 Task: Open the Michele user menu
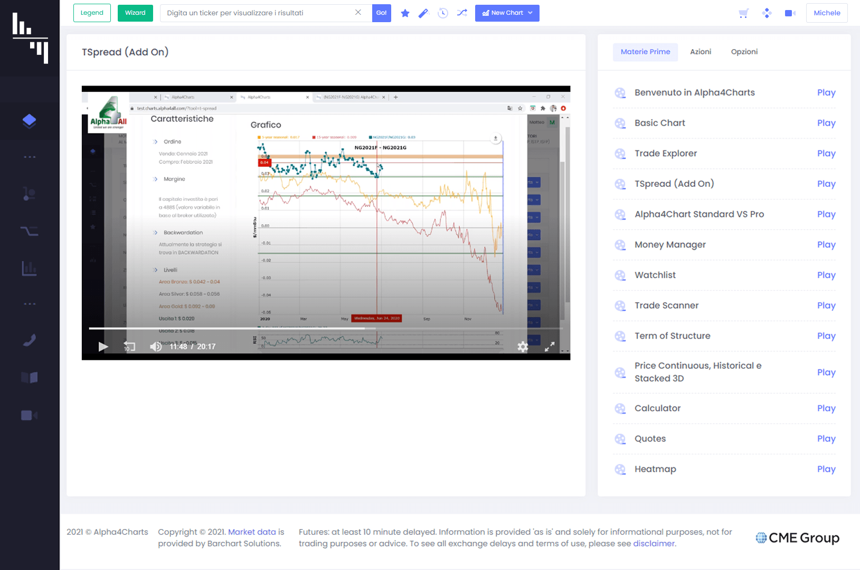[826, 13]
